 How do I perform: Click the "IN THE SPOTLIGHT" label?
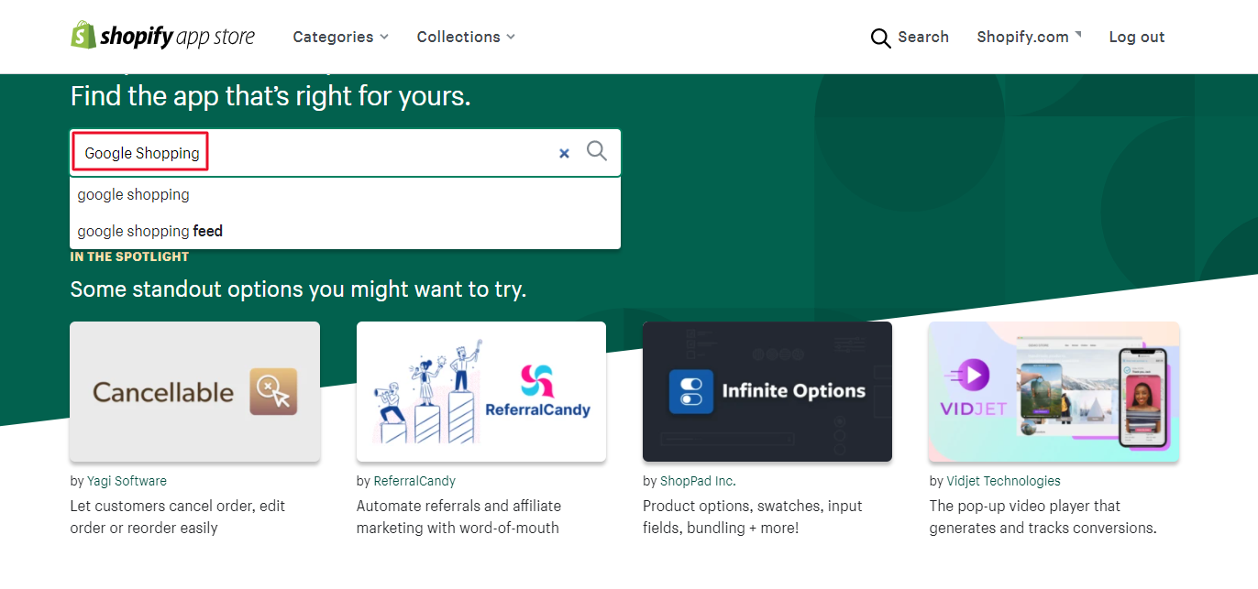[x=129, y=256]
